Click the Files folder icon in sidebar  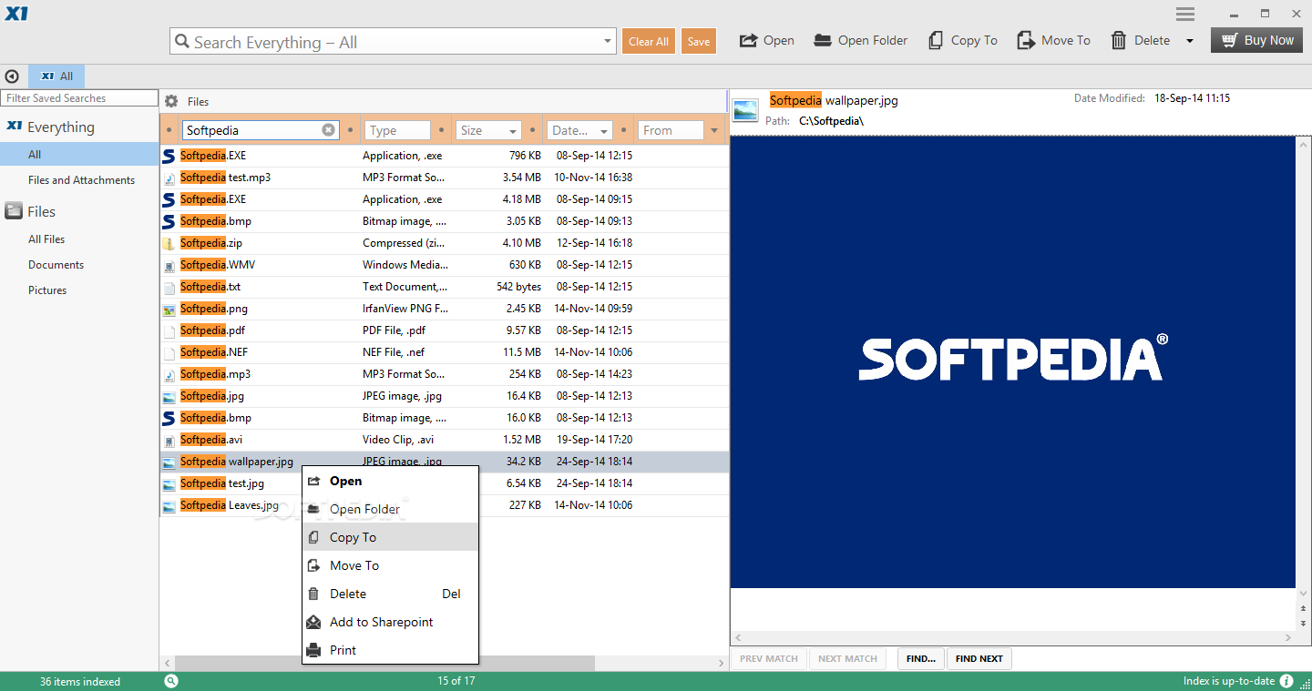pyautogui.click(x=14, y=211)
